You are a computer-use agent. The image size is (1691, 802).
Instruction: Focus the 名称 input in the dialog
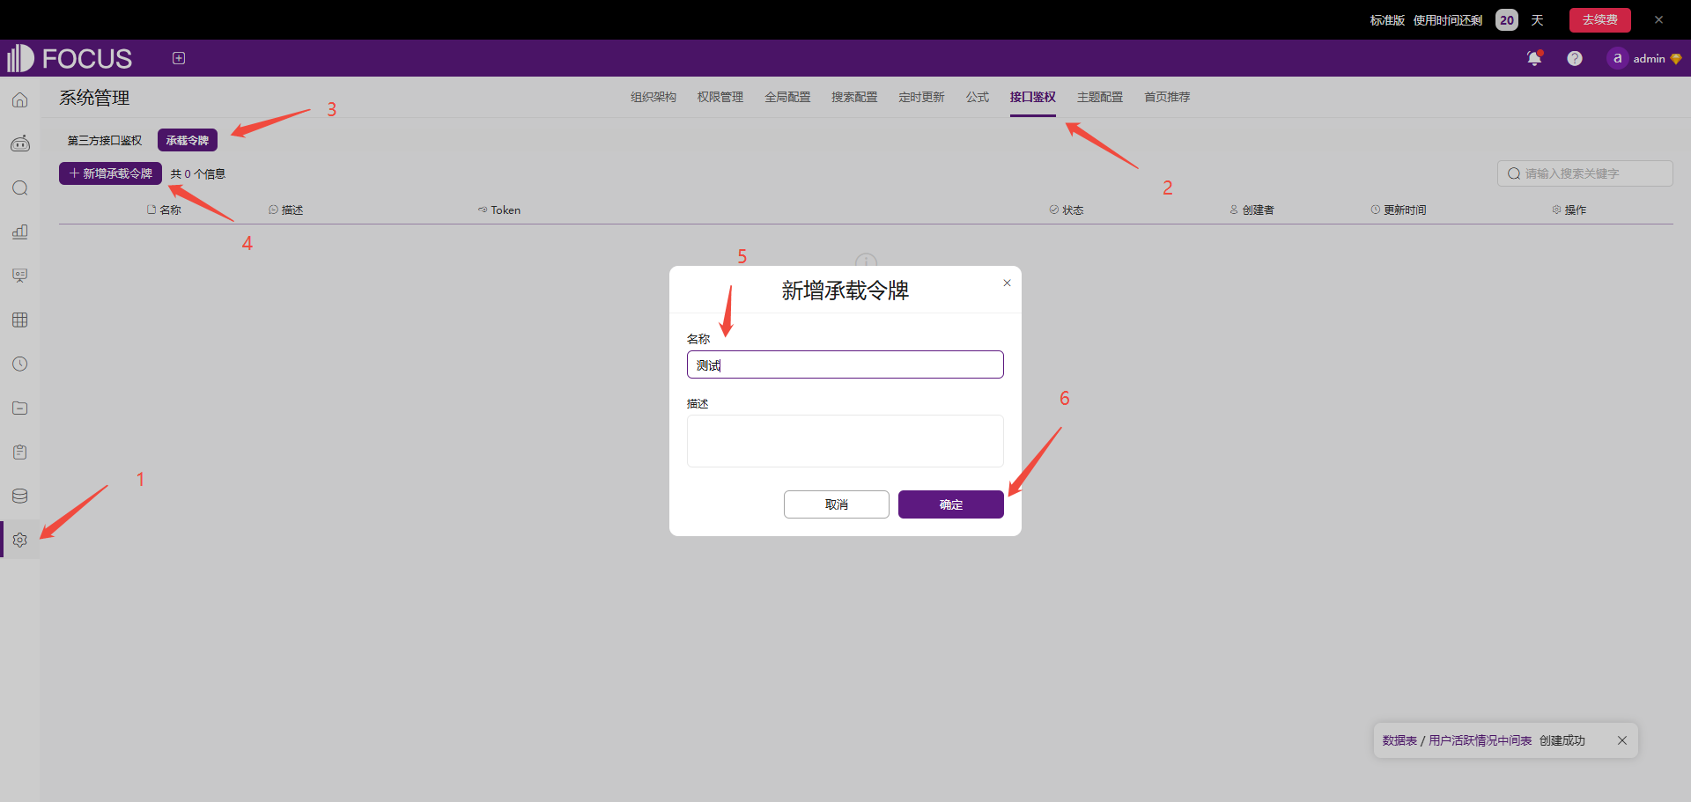(x=845, y=364)
